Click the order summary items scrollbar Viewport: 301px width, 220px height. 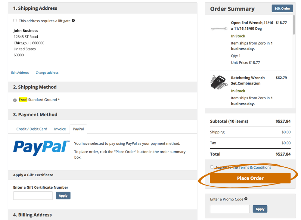point(294,27)
